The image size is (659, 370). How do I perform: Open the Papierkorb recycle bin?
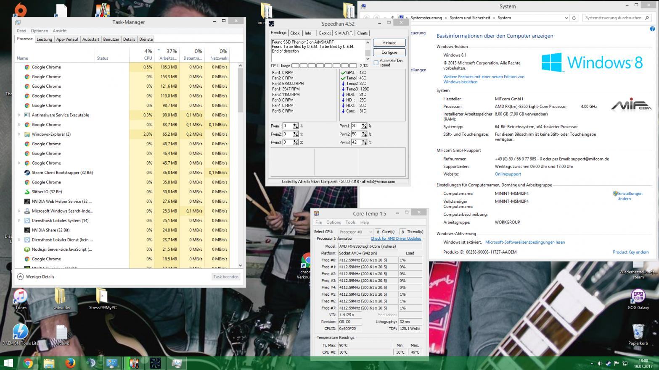tap(638, 332)
